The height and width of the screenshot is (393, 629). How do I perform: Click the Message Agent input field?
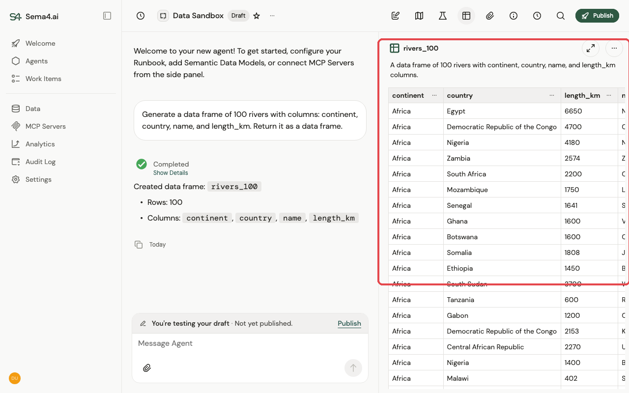pyautogui.click(x=250, y=343)
